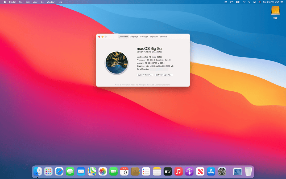The width and height of the screenshot is (286, 179).
Task: Click the macOS Big Sur logo image
Action: coord(117,63)
